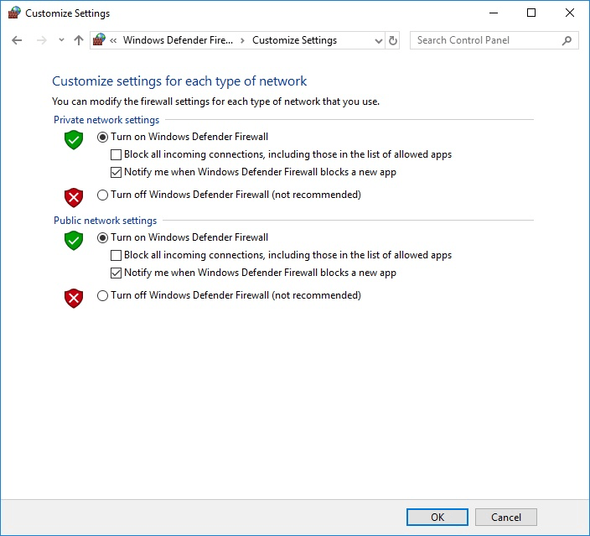Click the search magnifier icon
The width and height of the screenshot is (590, 536).
click(567, 40)
